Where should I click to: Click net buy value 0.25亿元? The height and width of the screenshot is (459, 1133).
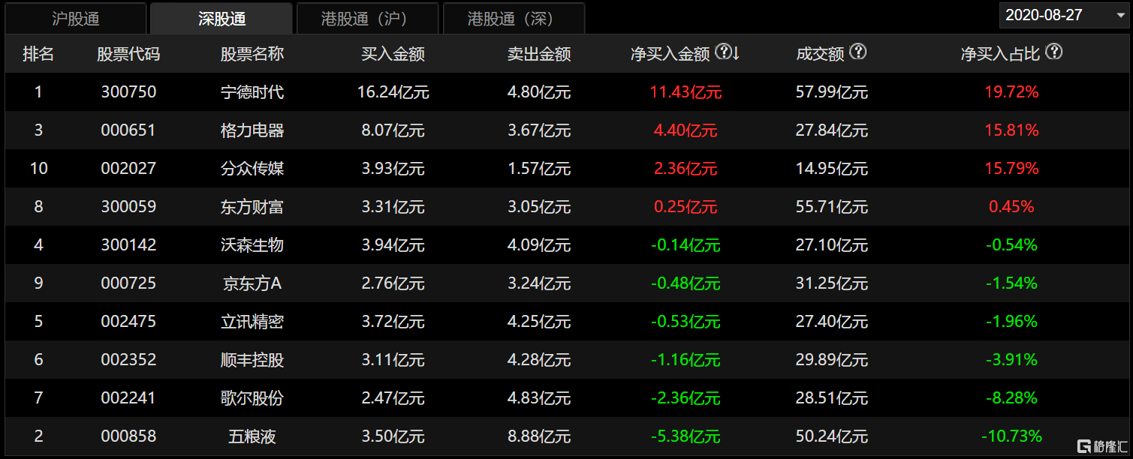click(x=686, y=207)
